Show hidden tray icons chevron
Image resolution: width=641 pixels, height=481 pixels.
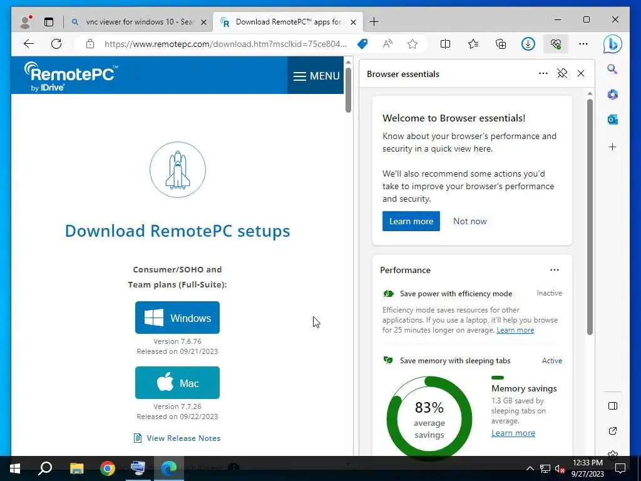(530, 468)
